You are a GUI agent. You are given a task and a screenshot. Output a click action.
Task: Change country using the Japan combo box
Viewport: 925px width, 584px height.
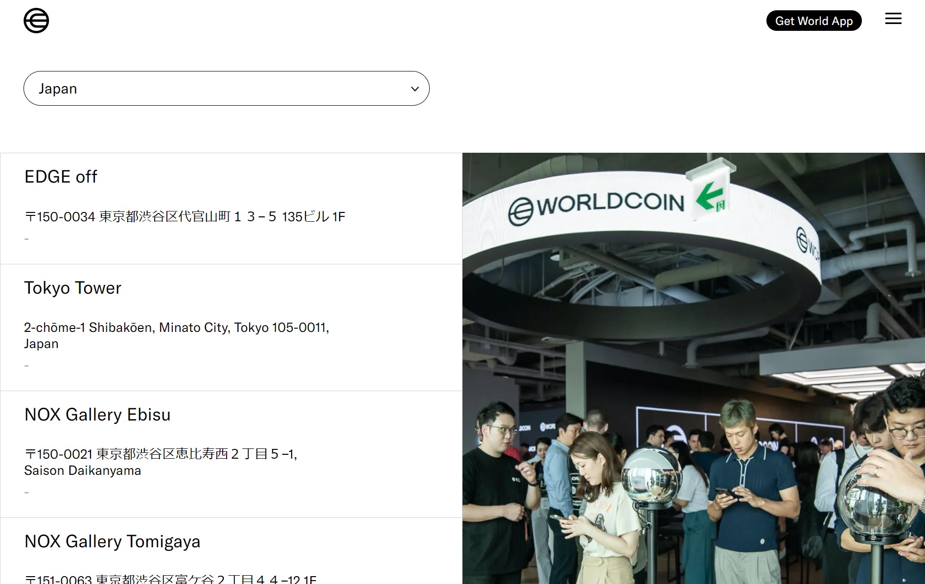[x=226, y=89]
